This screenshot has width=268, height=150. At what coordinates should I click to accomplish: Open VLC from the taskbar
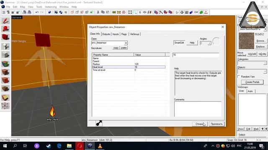[100, 146]
